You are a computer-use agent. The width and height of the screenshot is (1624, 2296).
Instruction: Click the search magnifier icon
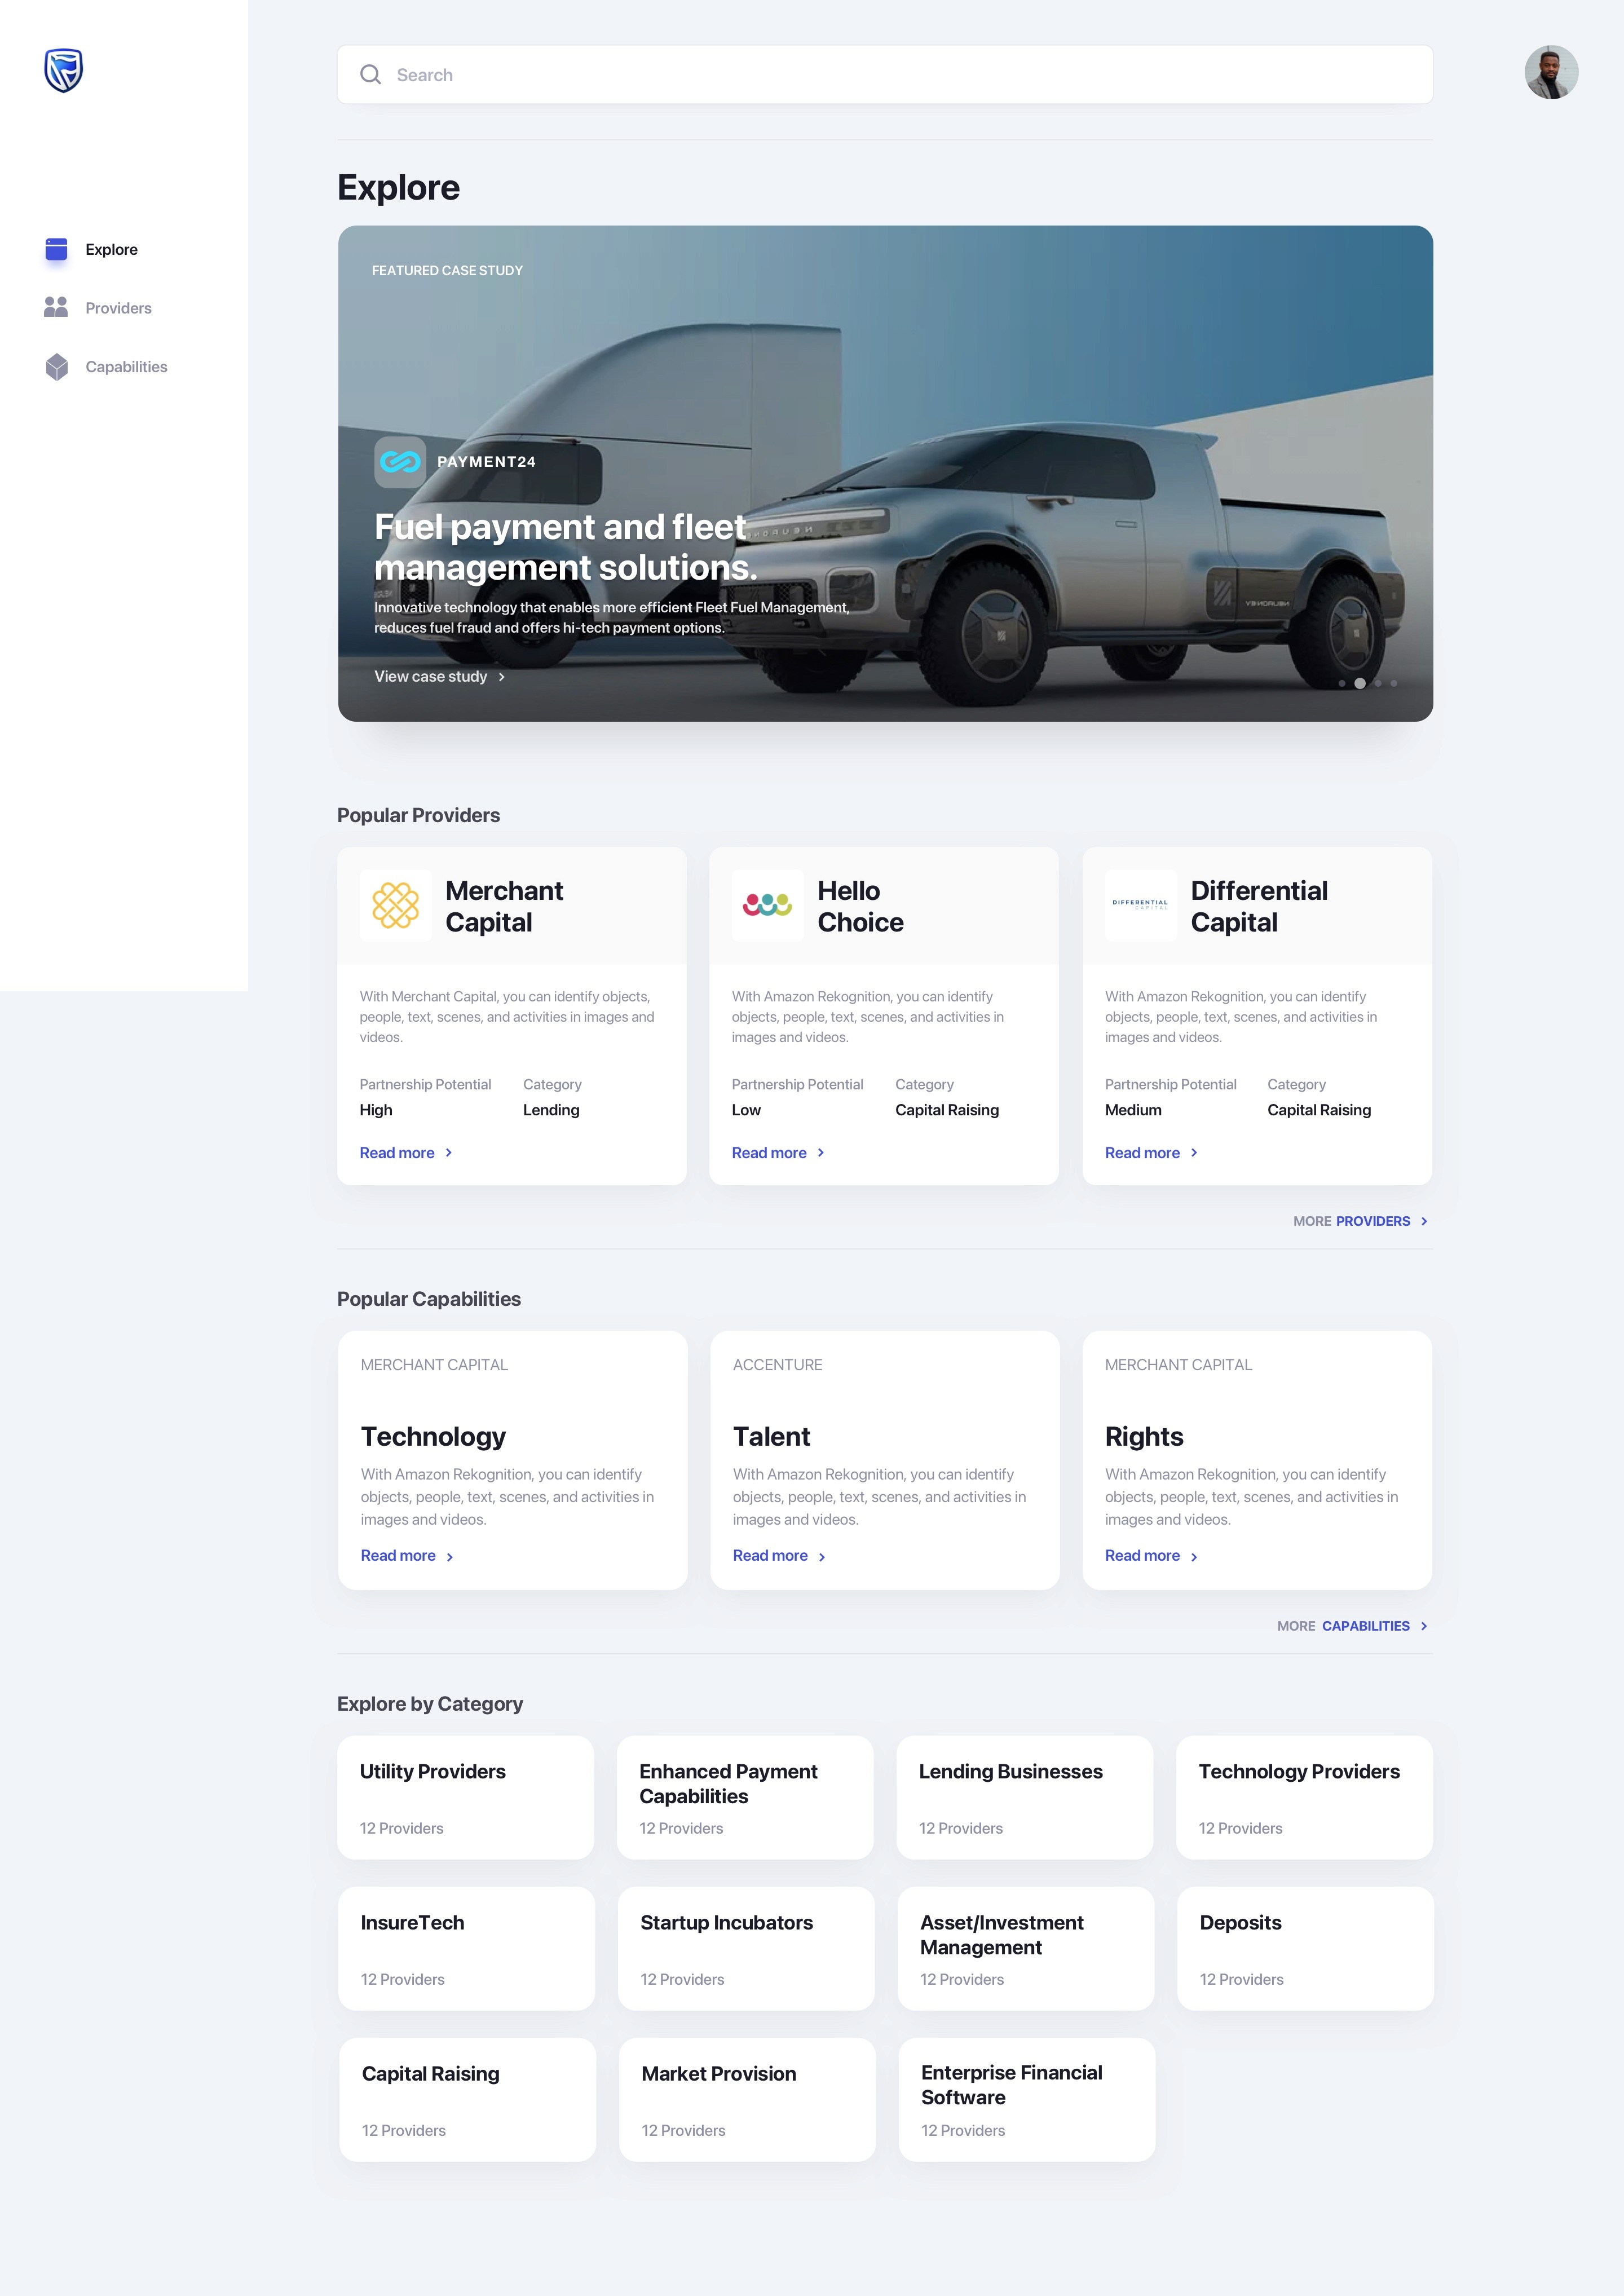[370, 75]
